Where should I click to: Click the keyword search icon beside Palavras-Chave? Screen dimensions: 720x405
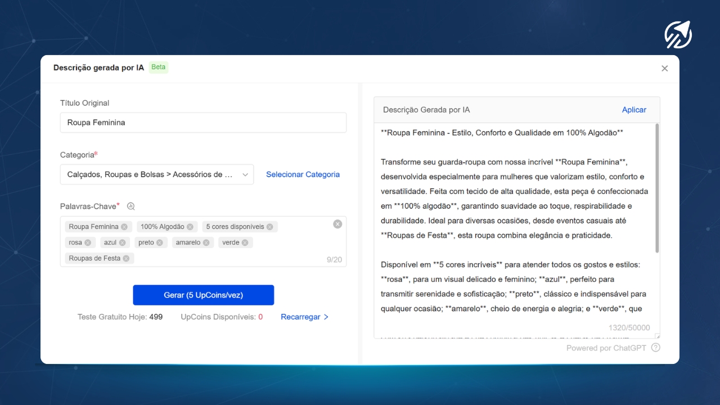(x=131, y=206)
